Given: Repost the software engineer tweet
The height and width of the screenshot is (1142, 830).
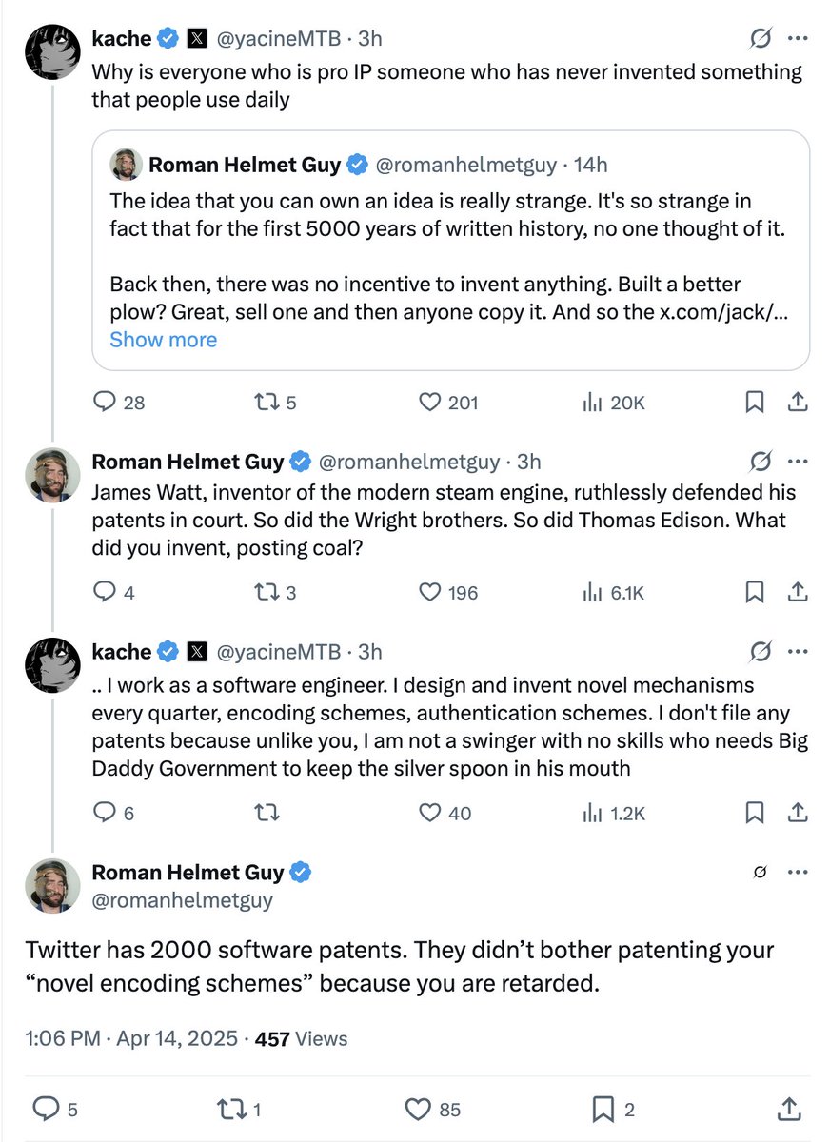Looking at the screenshot, I should pos(268,812).
